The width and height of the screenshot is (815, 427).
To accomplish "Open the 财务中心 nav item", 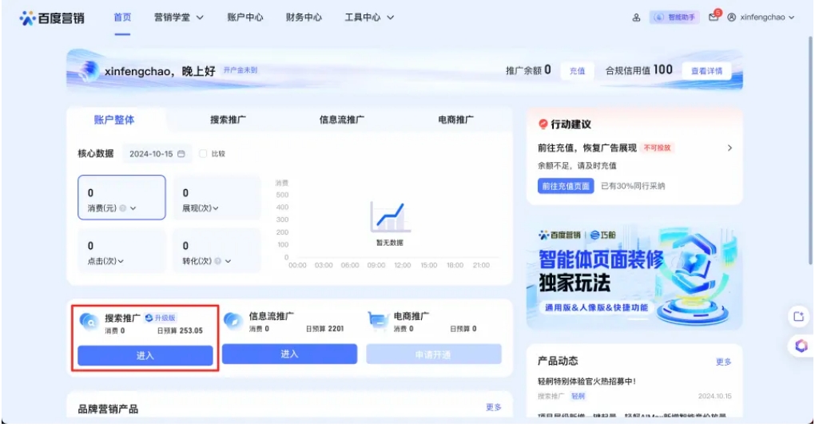I will pos(304,17).
